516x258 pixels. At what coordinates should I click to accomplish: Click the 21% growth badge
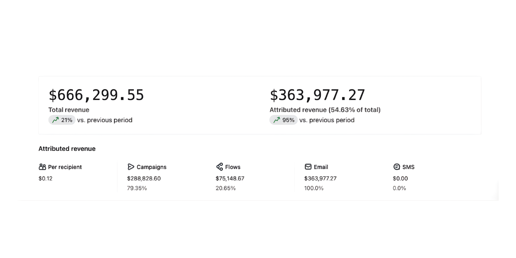click(x=62, y=120)
